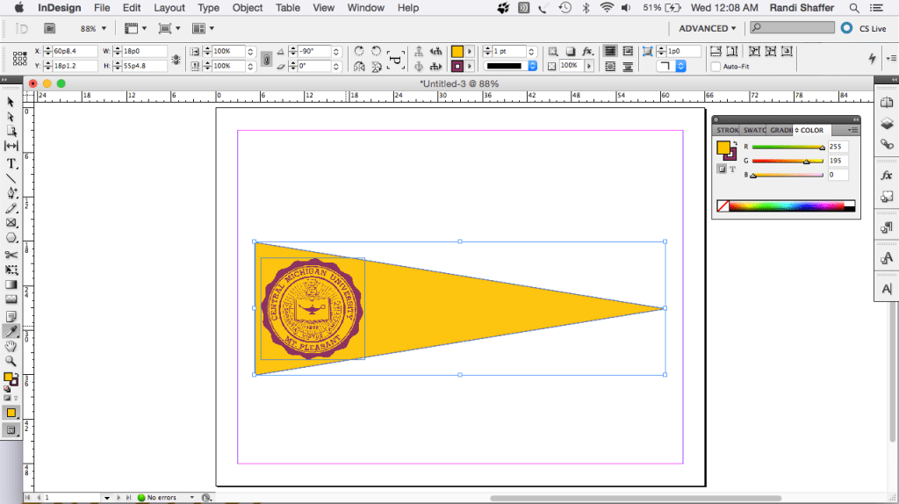Select the Eyedropper tool
The height and width of the screenshot is (504, 899).
pyautogui.click(x=11, y=331)
